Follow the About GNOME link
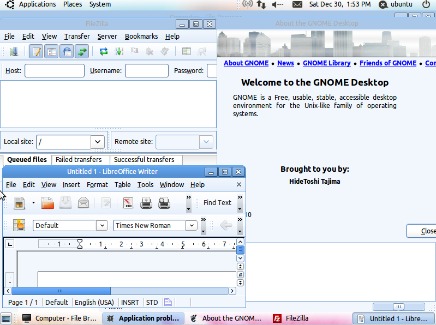The image size is (436, 325). coord(246,63)
